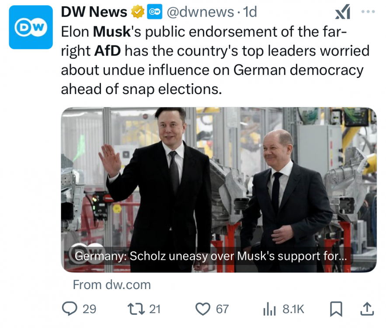The width and height of the screenshot is (386, 328).
Task: Open Grok using the slashed-square icon
Action: 342,13
